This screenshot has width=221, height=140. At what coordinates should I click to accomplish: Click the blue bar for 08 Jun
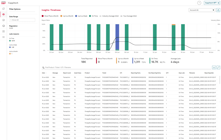point(117,37)
